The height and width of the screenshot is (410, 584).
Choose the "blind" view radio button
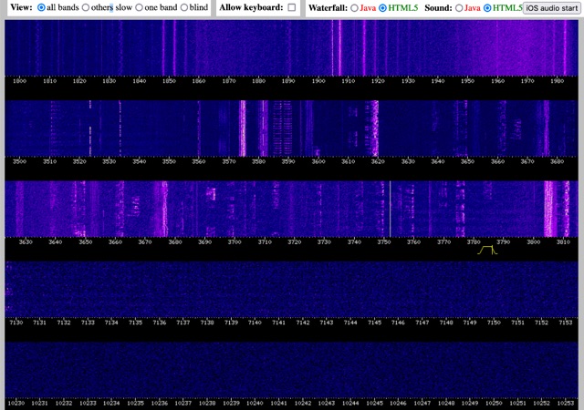[184, 7]
